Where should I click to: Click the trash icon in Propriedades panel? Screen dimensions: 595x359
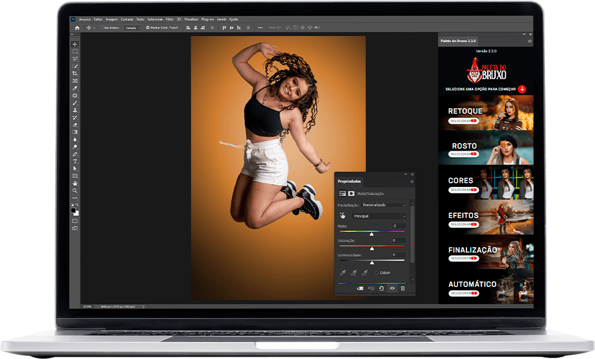click(403, 288)
